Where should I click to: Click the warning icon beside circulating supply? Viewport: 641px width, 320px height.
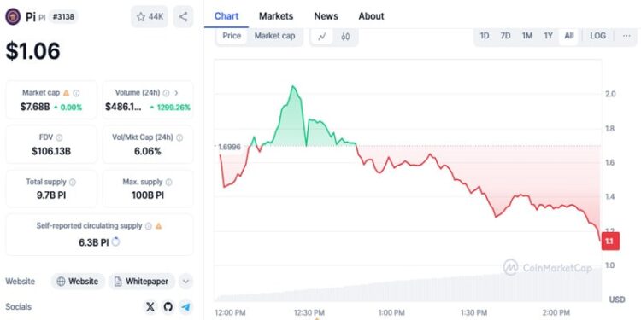coord(159,226)
